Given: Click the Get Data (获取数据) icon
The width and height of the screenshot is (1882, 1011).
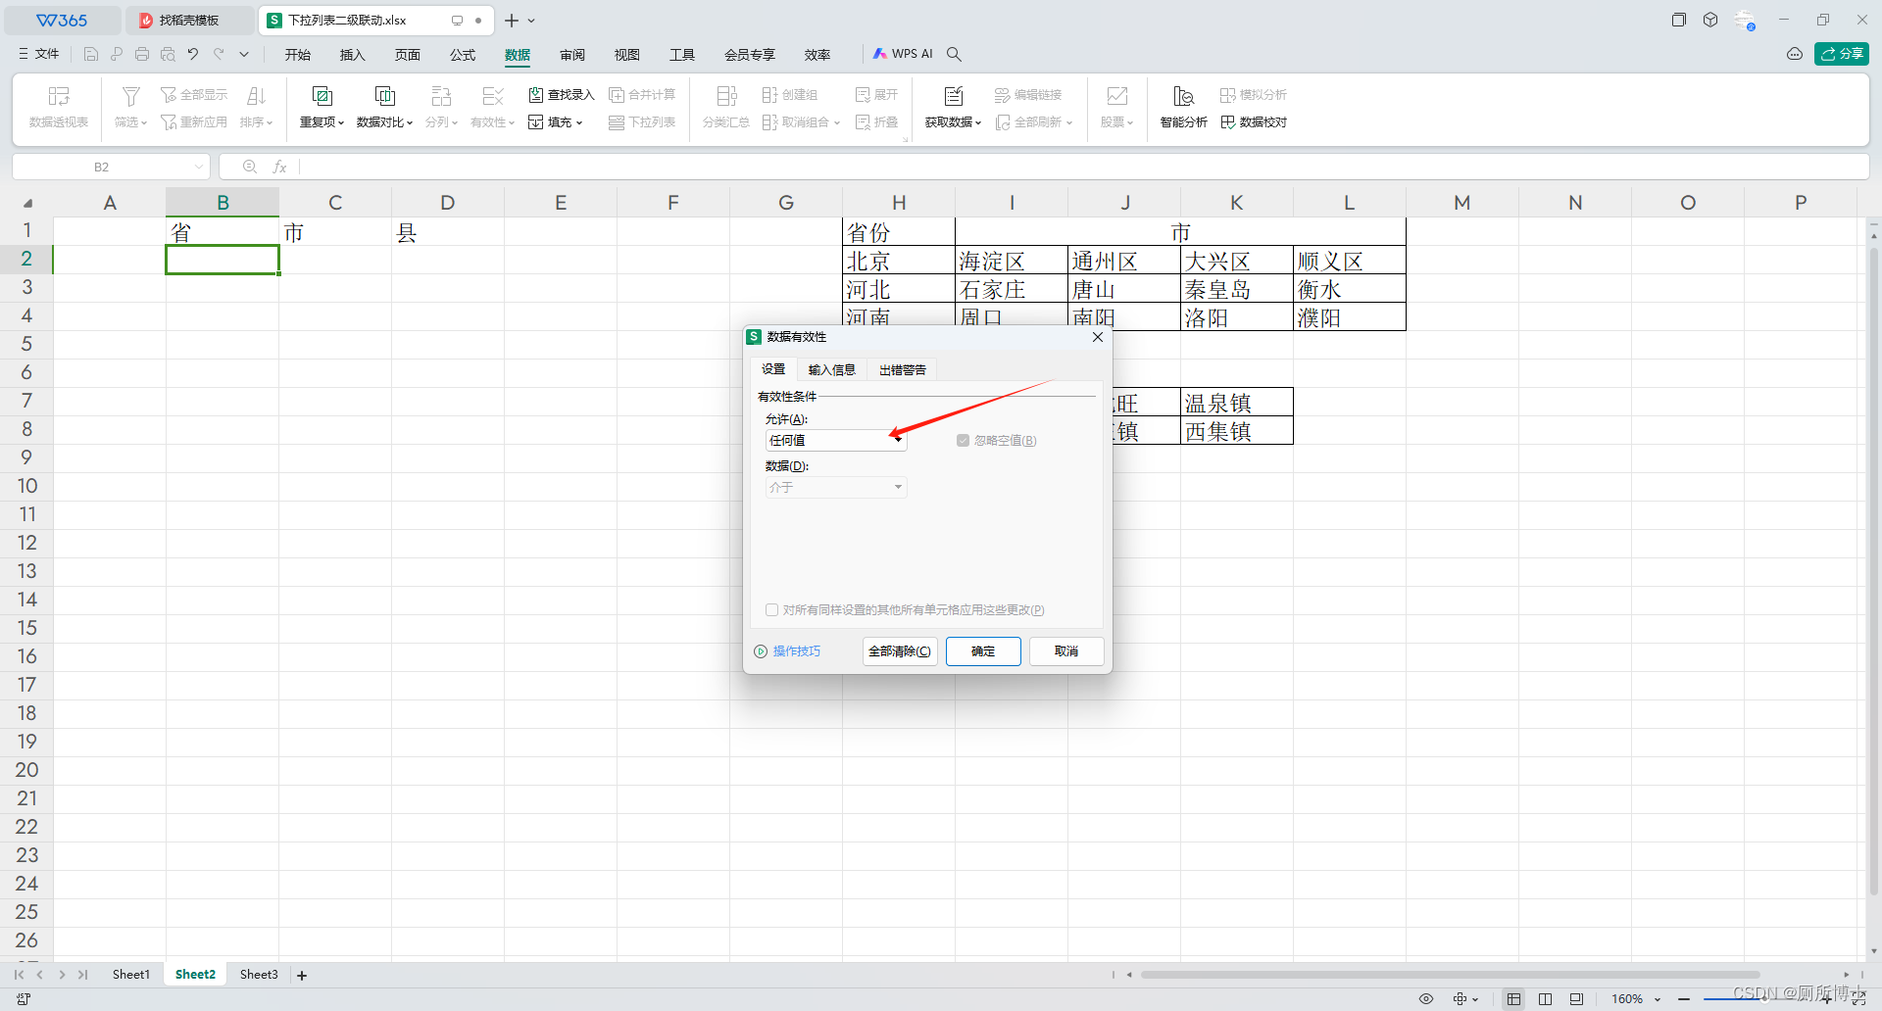Looking at the screenshot, I should click(x=953, y=96).
